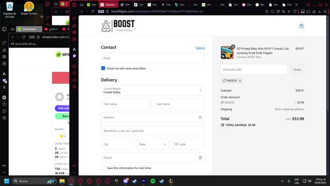The height and width of the screenshot is (186, 330).
Task: Open the Papelera de reciclaje desktop icon
Action: [9, 9]
